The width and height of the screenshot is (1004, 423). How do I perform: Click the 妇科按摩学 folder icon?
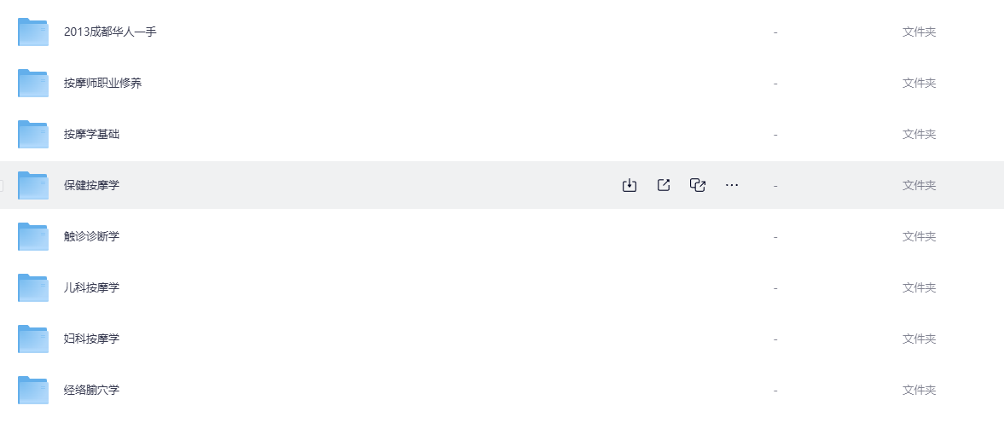(33, 339)
